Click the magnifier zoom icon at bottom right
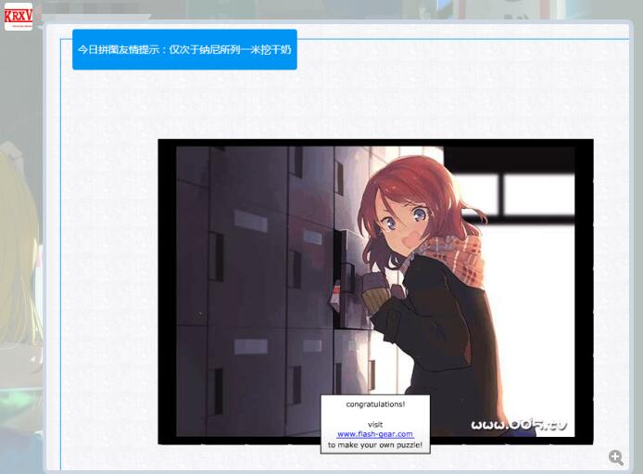Screen dimensions: 643x474 [x=616, y=457]
